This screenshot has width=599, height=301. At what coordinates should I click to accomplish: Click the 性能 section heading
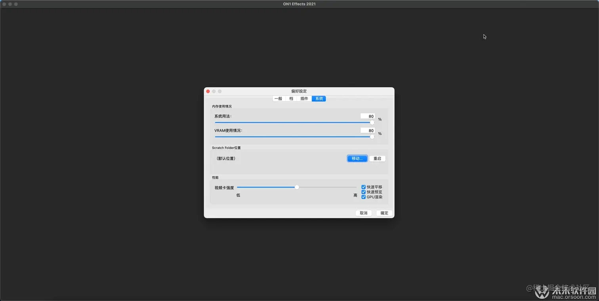(215, 177)
